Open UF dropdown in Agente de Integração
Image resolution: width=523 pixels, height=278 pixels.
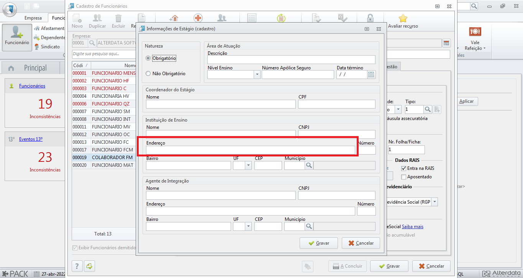click(248, 226)
